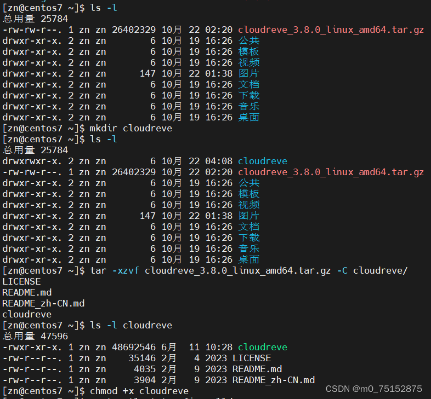Select the file size 48692546

[x=134, y=348]
